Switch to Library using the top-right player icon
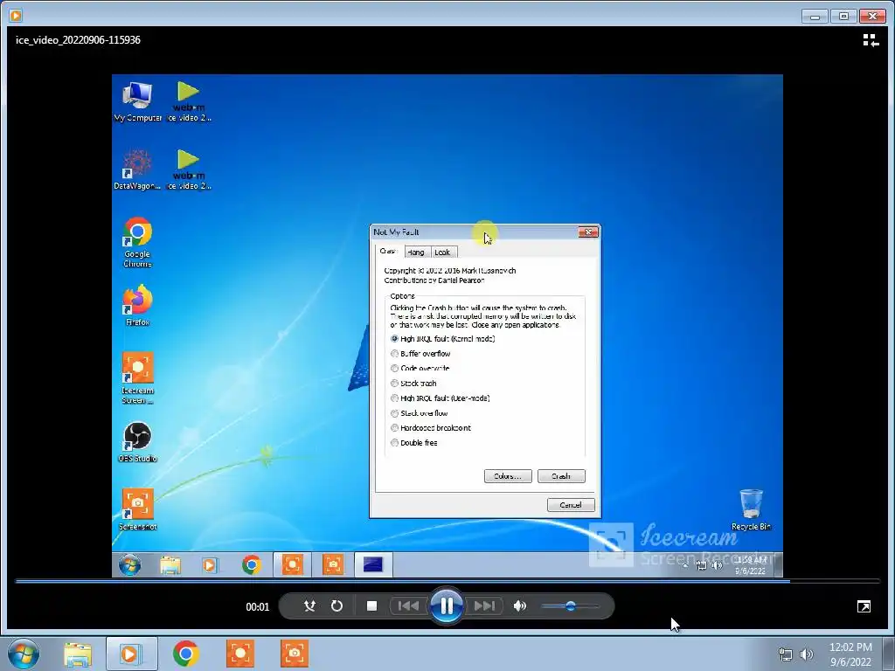Screen dimensions: 895x671 (871, 40)
